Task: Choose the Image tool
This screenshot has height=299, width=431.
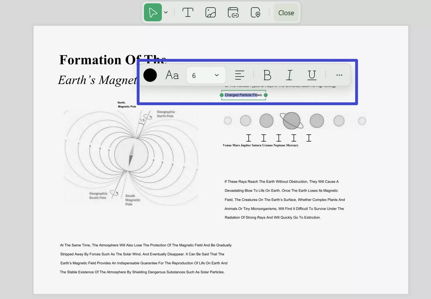Action: 211,12
